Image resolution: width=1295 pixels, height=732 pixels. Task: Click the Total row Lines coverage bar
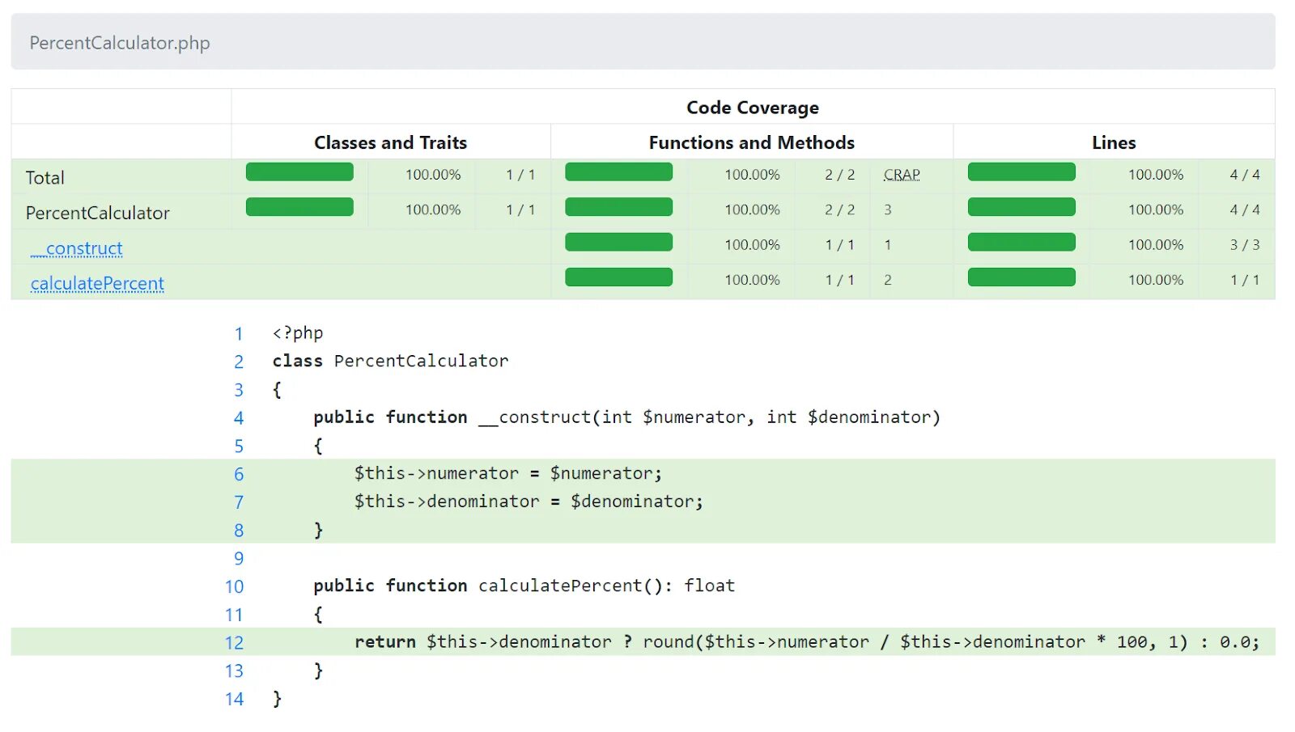tap(1021, 172)
